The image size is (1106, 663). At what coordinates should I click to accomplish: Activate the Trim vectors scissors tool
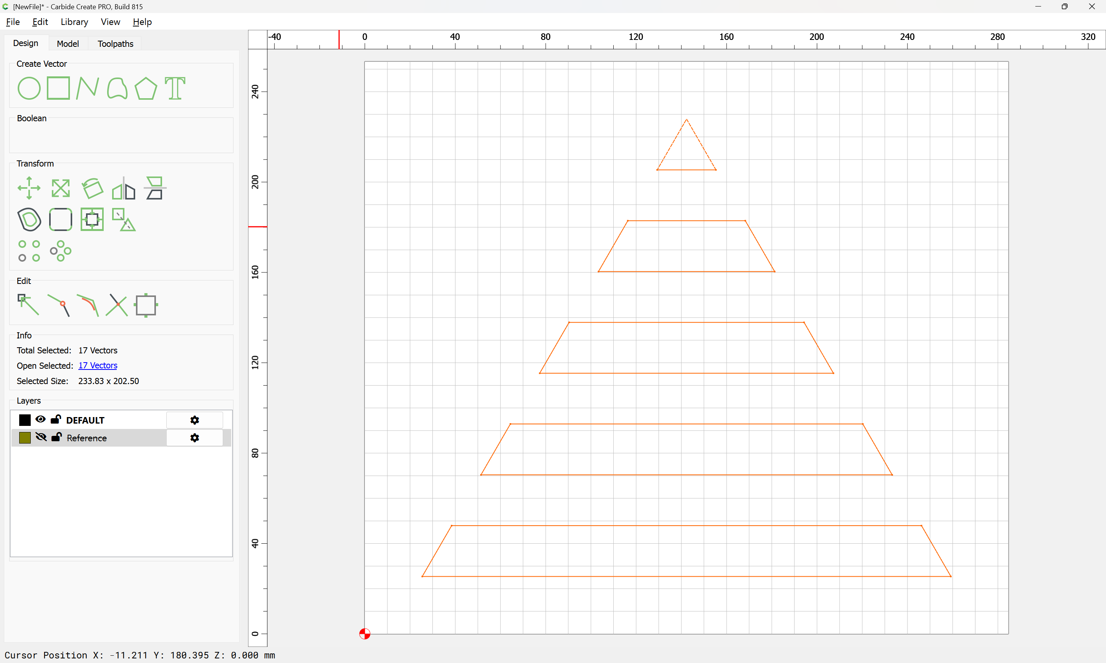tap(117, 305)
